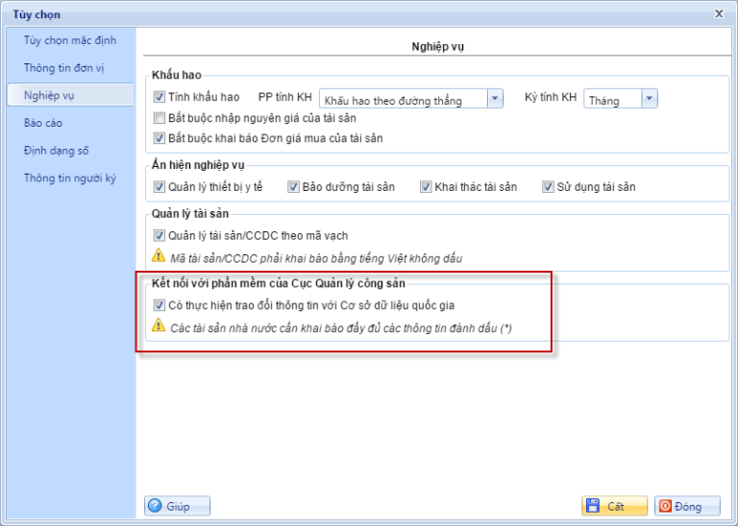Screen dimensions: 738x526
Task: Enable Bắt buộc nhập nguyên giá của tài sản
Action: [x=160, y=118]
